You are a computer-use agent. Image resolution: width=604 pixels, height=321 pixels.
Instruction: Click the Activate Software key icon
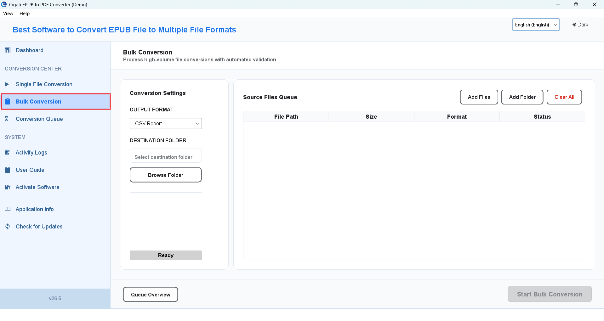(x=8, y=187)
